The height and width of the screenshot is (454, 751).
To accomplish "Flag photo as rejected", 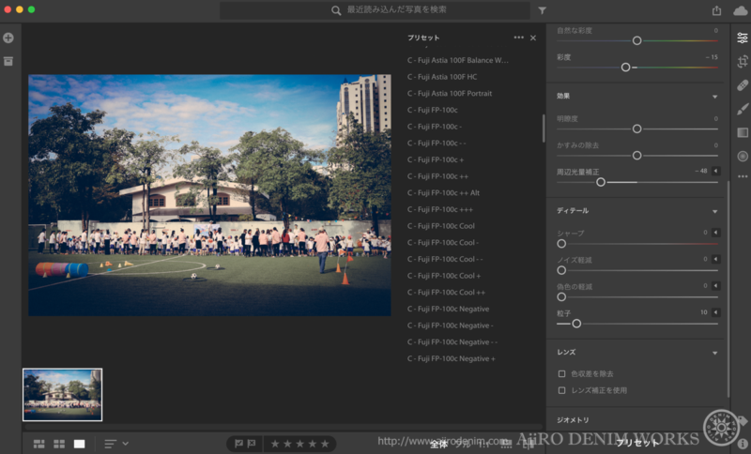I will (x=252, y=444).
